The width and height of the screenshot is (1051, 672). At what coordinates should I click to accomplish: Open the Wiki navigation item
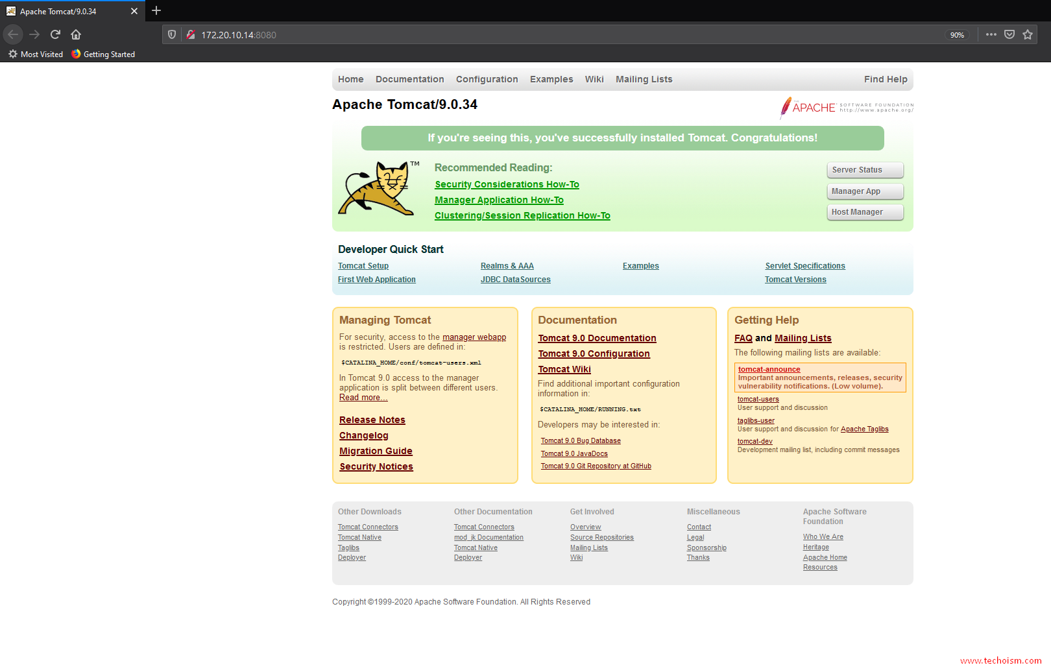point(594,79)
